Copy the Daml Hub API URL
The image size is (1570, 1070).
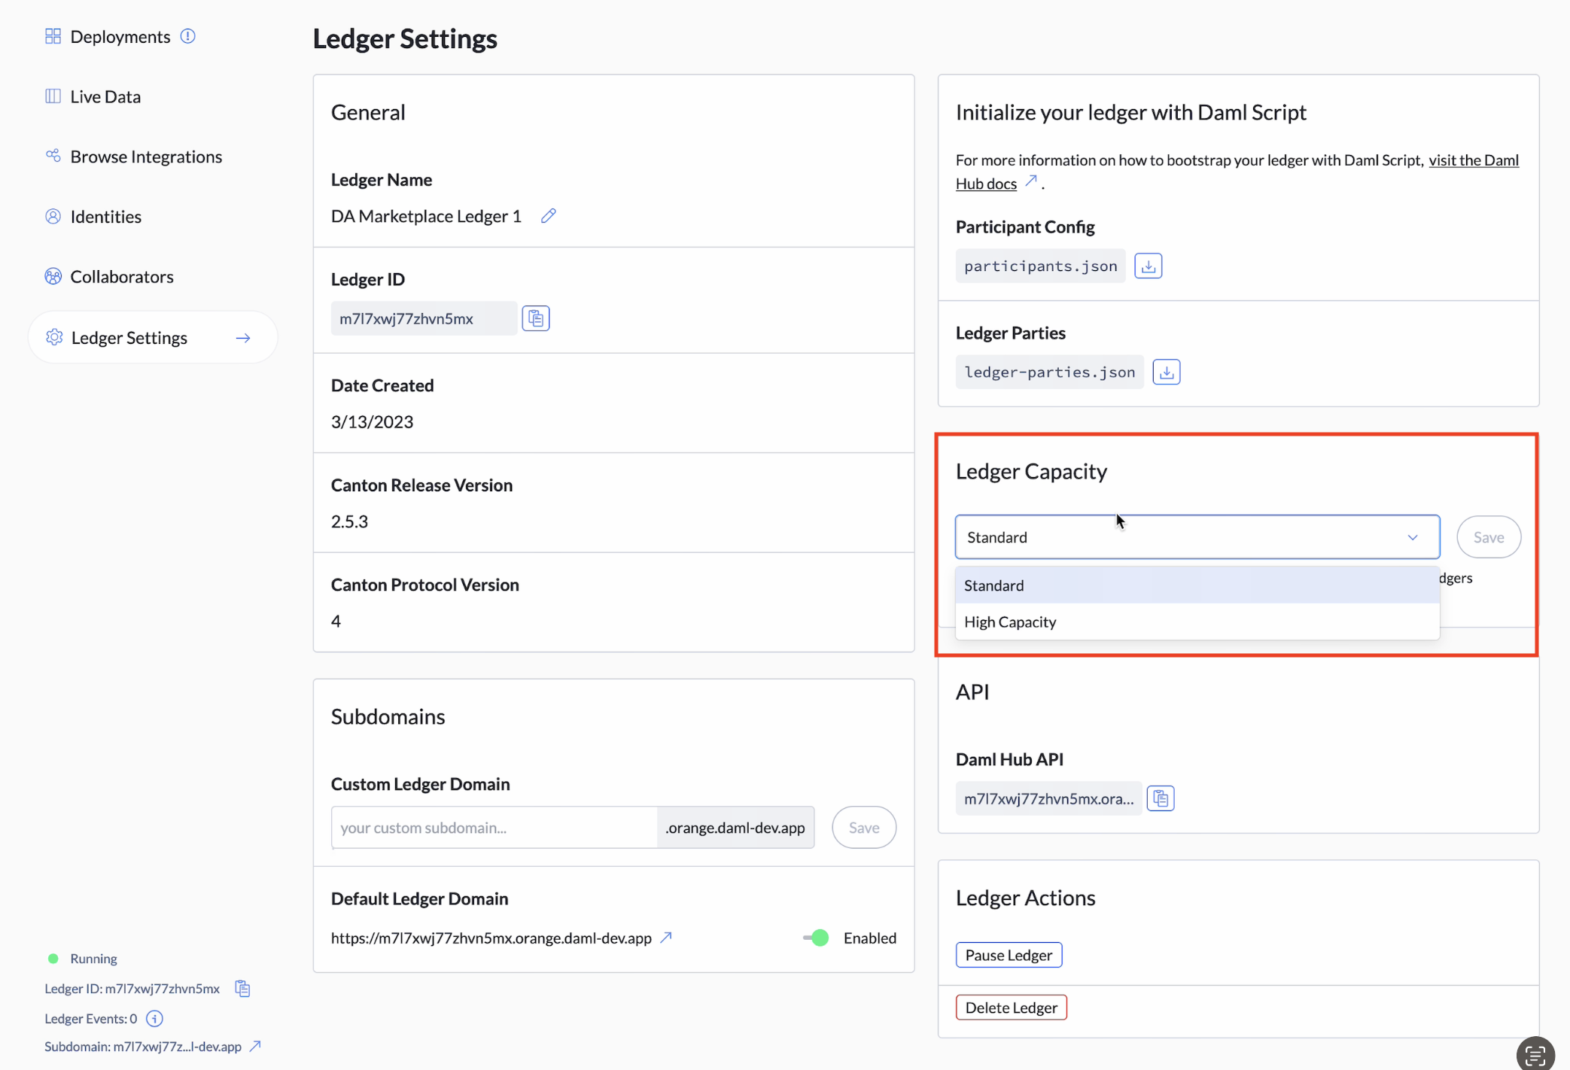tap(1160, 798)
